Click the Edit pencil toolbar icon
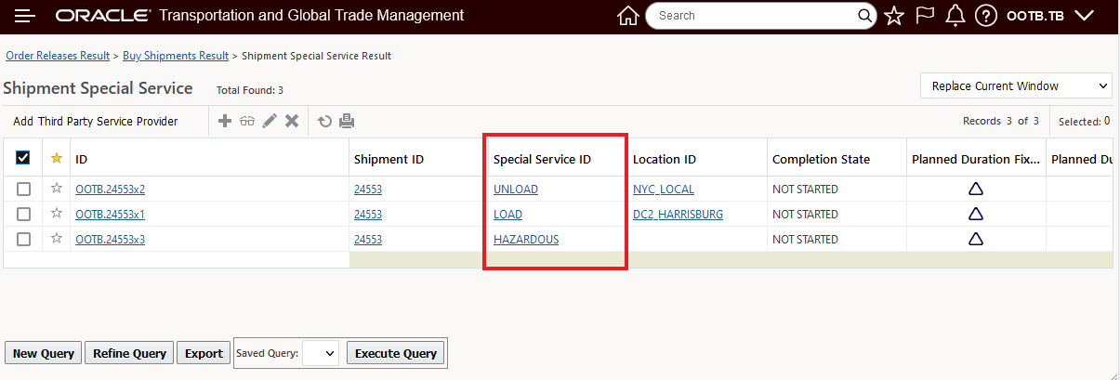 click(x=270, y=121)
